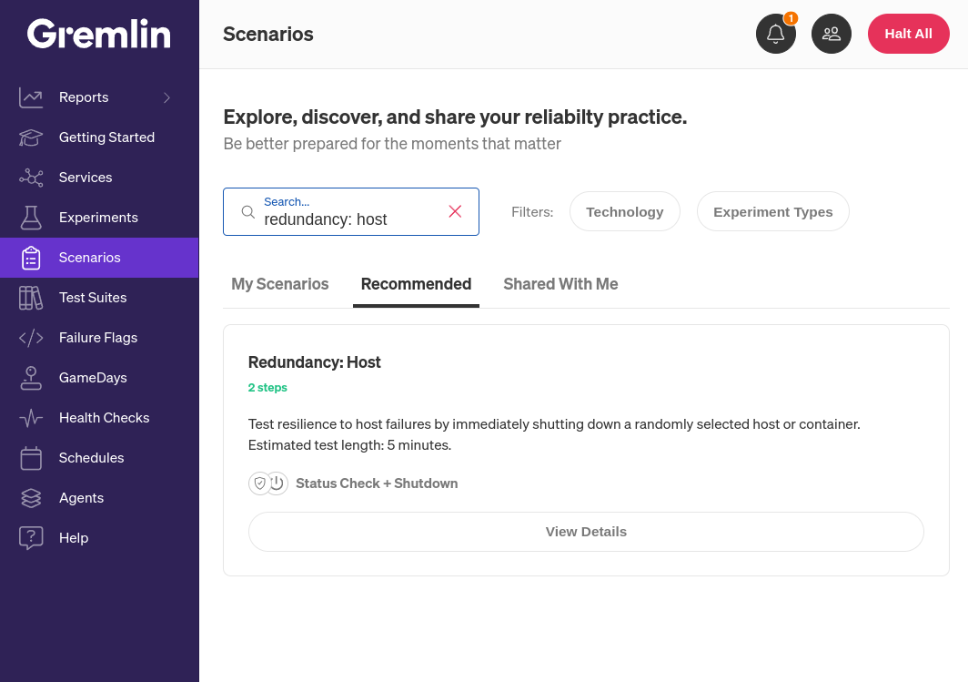Open Health Checks section
Screen dimensions: 968x682
99,418
